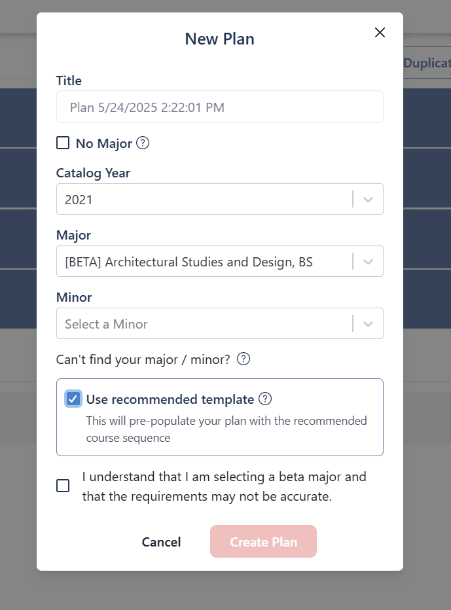The image size is (451, 610).
Task: Open the No Major help icon
Action: click(142, 143)
